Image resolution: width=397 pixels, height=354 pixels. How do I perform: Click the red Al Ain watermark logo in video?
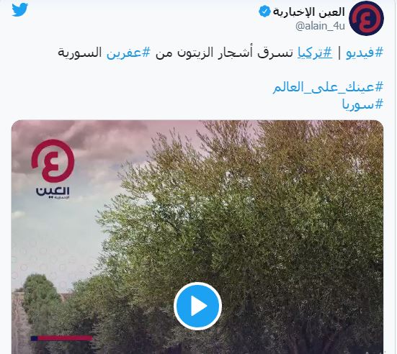coord(53,161)
